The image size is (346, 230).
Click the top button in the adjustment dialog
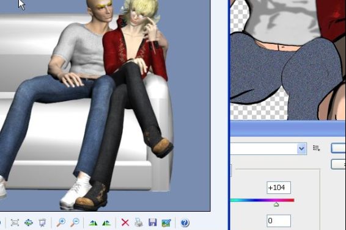(338, 148)
